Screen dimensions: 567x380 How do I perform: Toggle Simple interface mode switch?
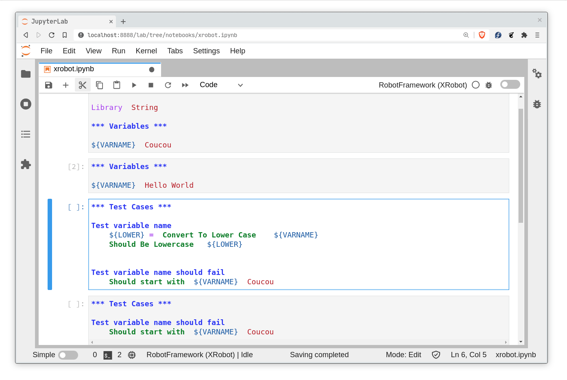[68, 355]
